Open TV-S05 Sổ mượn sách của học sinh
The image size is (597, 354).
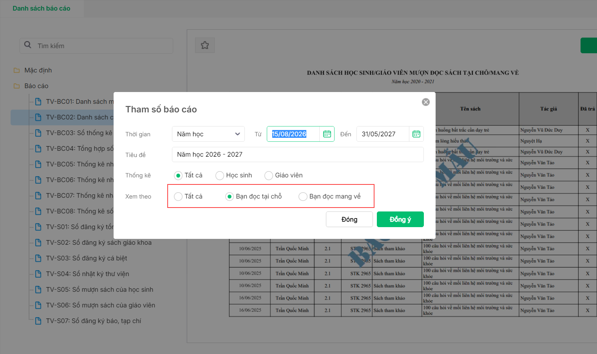pyautogui.click(x=99, y=289)
